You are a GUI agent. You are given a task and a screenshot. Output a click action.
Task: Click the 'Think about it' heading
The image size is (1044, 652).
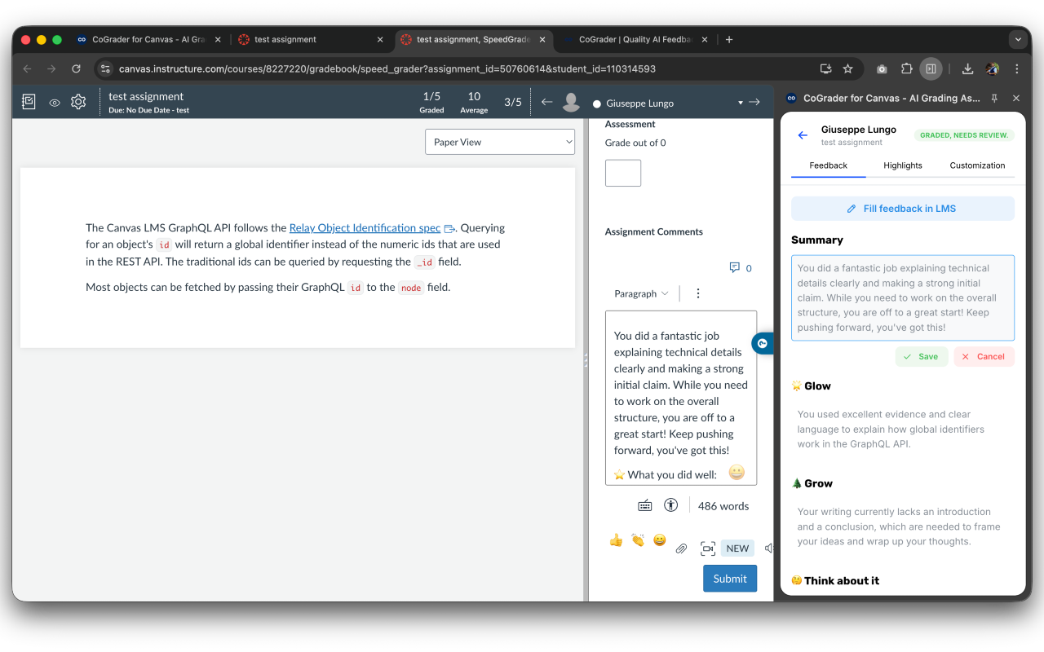[x=835, y=581]
